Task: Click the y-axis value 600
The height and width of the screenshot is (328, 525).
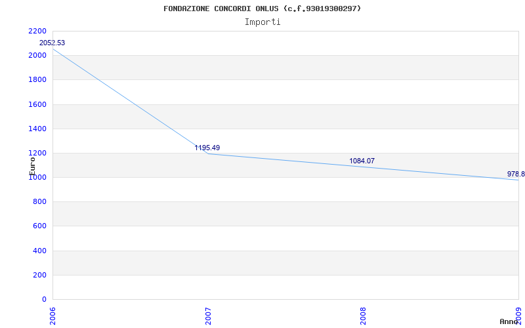Action: [39, 226]
